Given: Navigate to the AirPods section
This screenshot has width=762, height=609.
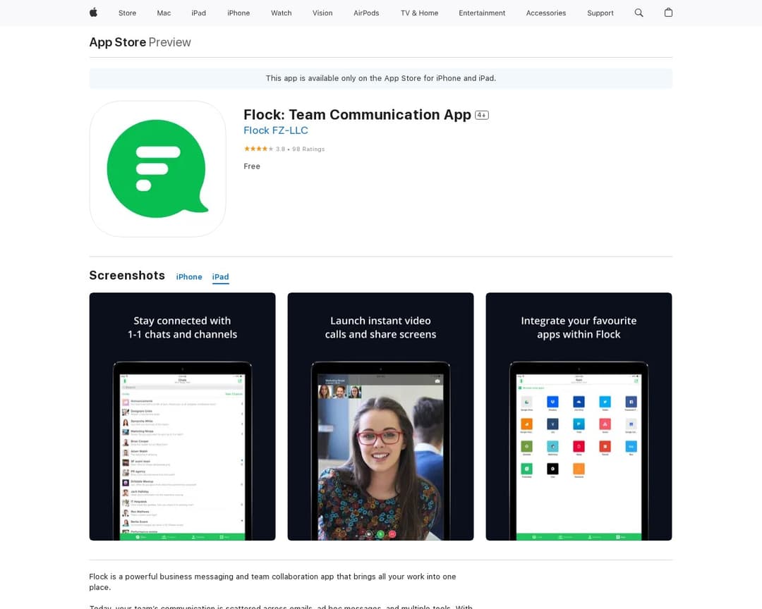Looking at the screenshot, I should pyautogui.click(x=366, y=13).
